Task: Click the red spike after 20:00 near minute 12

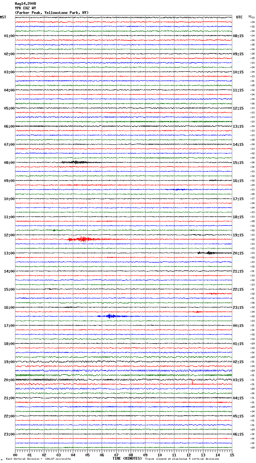Action: click(192, 382)
